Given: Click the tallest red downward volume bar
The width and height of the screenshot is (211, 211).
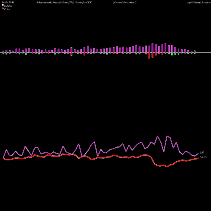Looking at the screenshot, I should 149,56.
